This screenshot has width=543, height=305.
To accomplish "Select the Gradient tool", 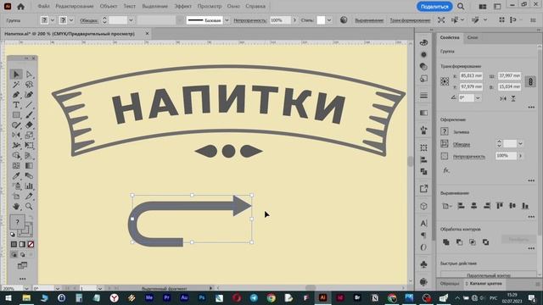I will pyautogui.click(x=29, y=166).
